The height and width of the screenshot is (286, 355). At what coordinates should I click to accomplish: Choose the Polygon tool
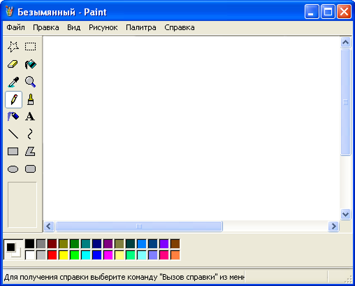(31, 152)
